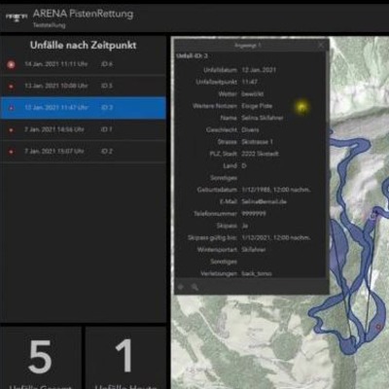Click the Geburtsdatum value in the popup
389x389 pixels.
click(276, 190)
